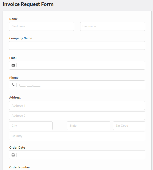The image size is (153, 170).
Task: Focus the Firstname input field
Action: point(42,26)
